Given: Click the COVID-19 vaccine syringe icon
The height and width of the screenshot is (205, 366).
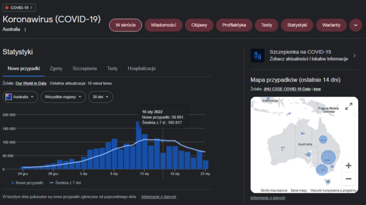Looking at the screenshot, I should [257, 55].
